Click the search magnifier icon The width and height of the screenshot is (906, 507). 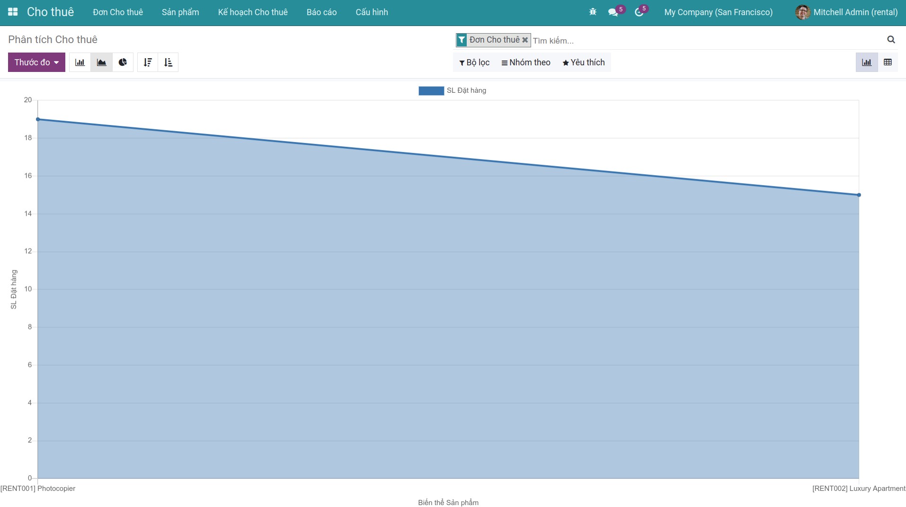891,40
